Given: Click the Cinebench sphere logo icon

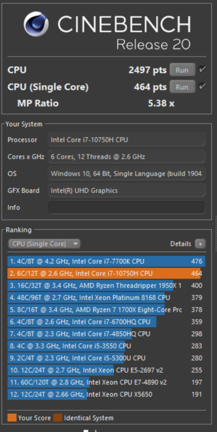Looking at the screenshot, I should (36, 24).
